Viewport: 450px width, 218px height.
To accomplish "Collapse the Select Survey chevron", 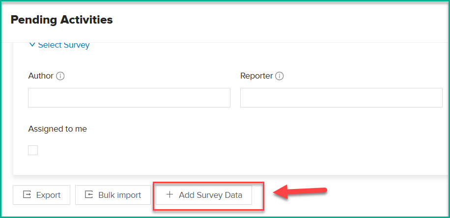I will pos(32,45).
